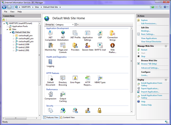The image size is (171, 125).
Task: Click the Advanced Settings... link
Action: click(150, 68)
